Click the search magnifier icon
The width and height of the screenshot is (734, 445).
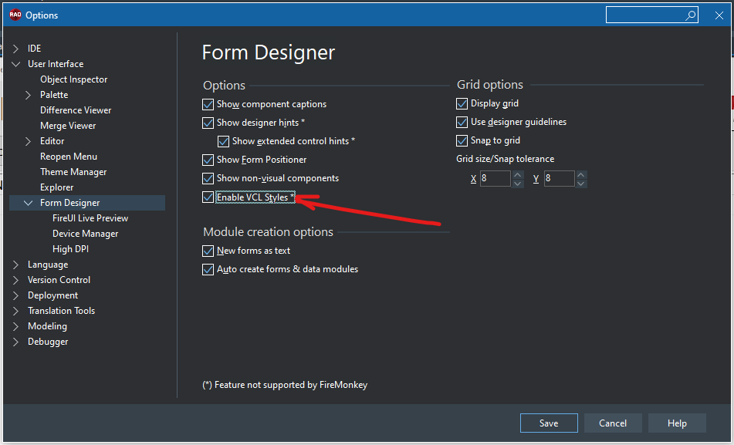pos(690,15)
